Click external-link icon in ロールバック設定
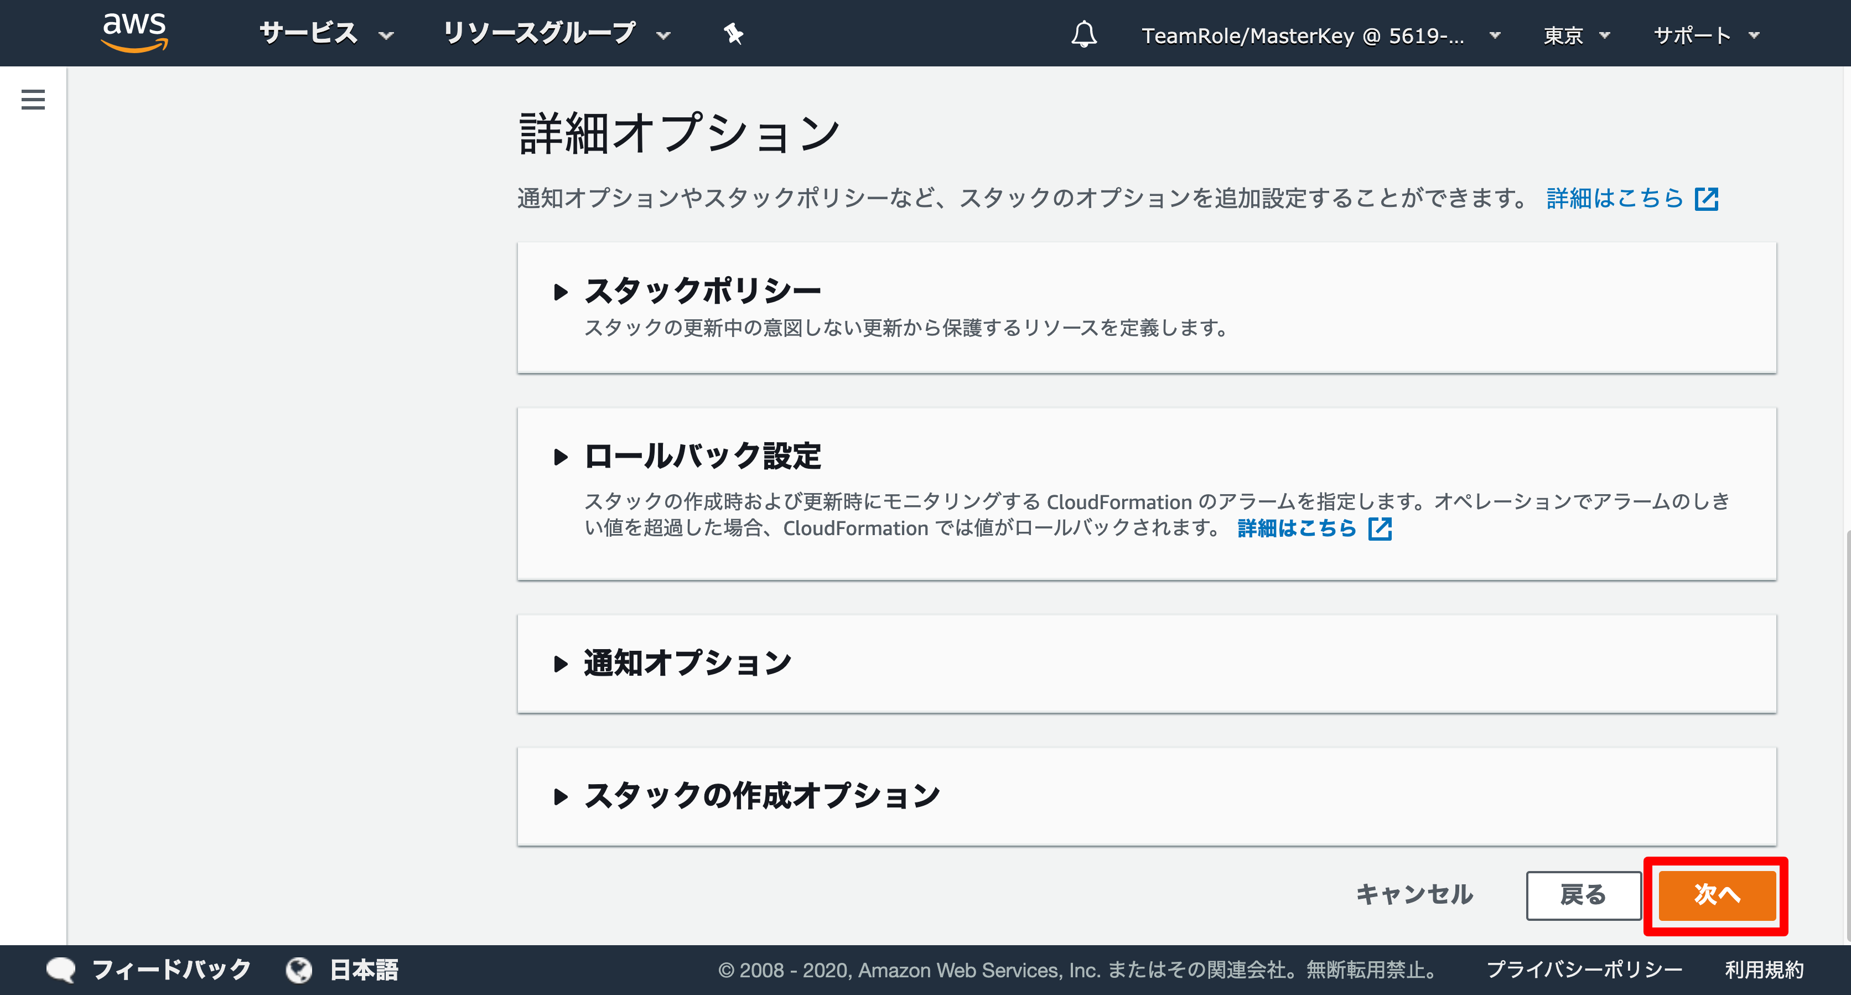The width and height of the screenshot is (1851, 995). point(1380,528)
